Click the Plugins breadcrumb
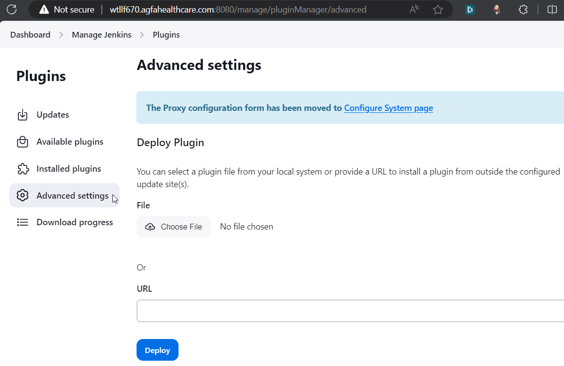564x366 pixels. (x=166, y=35)
